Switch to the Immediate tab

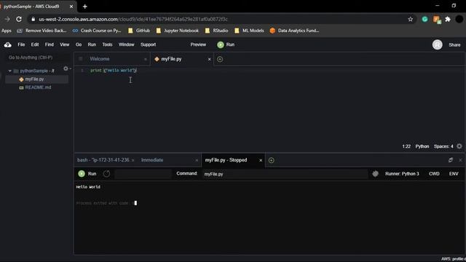click(x=152, y=160)
